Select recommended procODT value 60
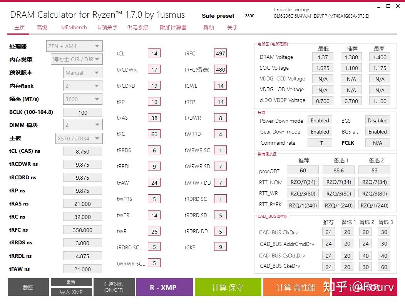Viewport: 405px width, 304px height. [303, 170]
